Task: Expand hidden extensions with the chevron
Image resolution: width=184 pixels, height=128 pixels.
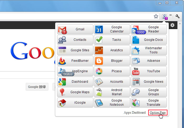Action: click(x=171, y=15)
